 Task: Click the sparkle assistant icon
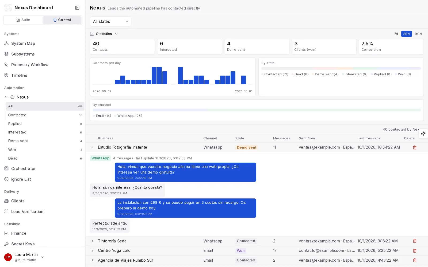point(423,133)
